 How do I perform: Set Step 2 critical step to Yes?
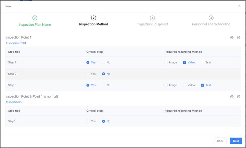(x=88, y=74)
